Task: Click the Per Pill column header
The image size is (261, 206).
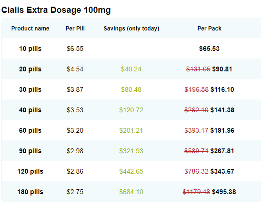Action: (x=75, y=28)
